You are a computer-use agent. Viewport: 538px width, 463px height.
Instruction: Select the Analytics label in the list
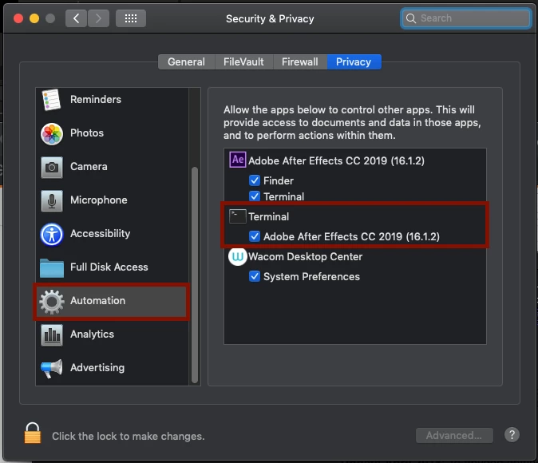[x=92, y=334]
